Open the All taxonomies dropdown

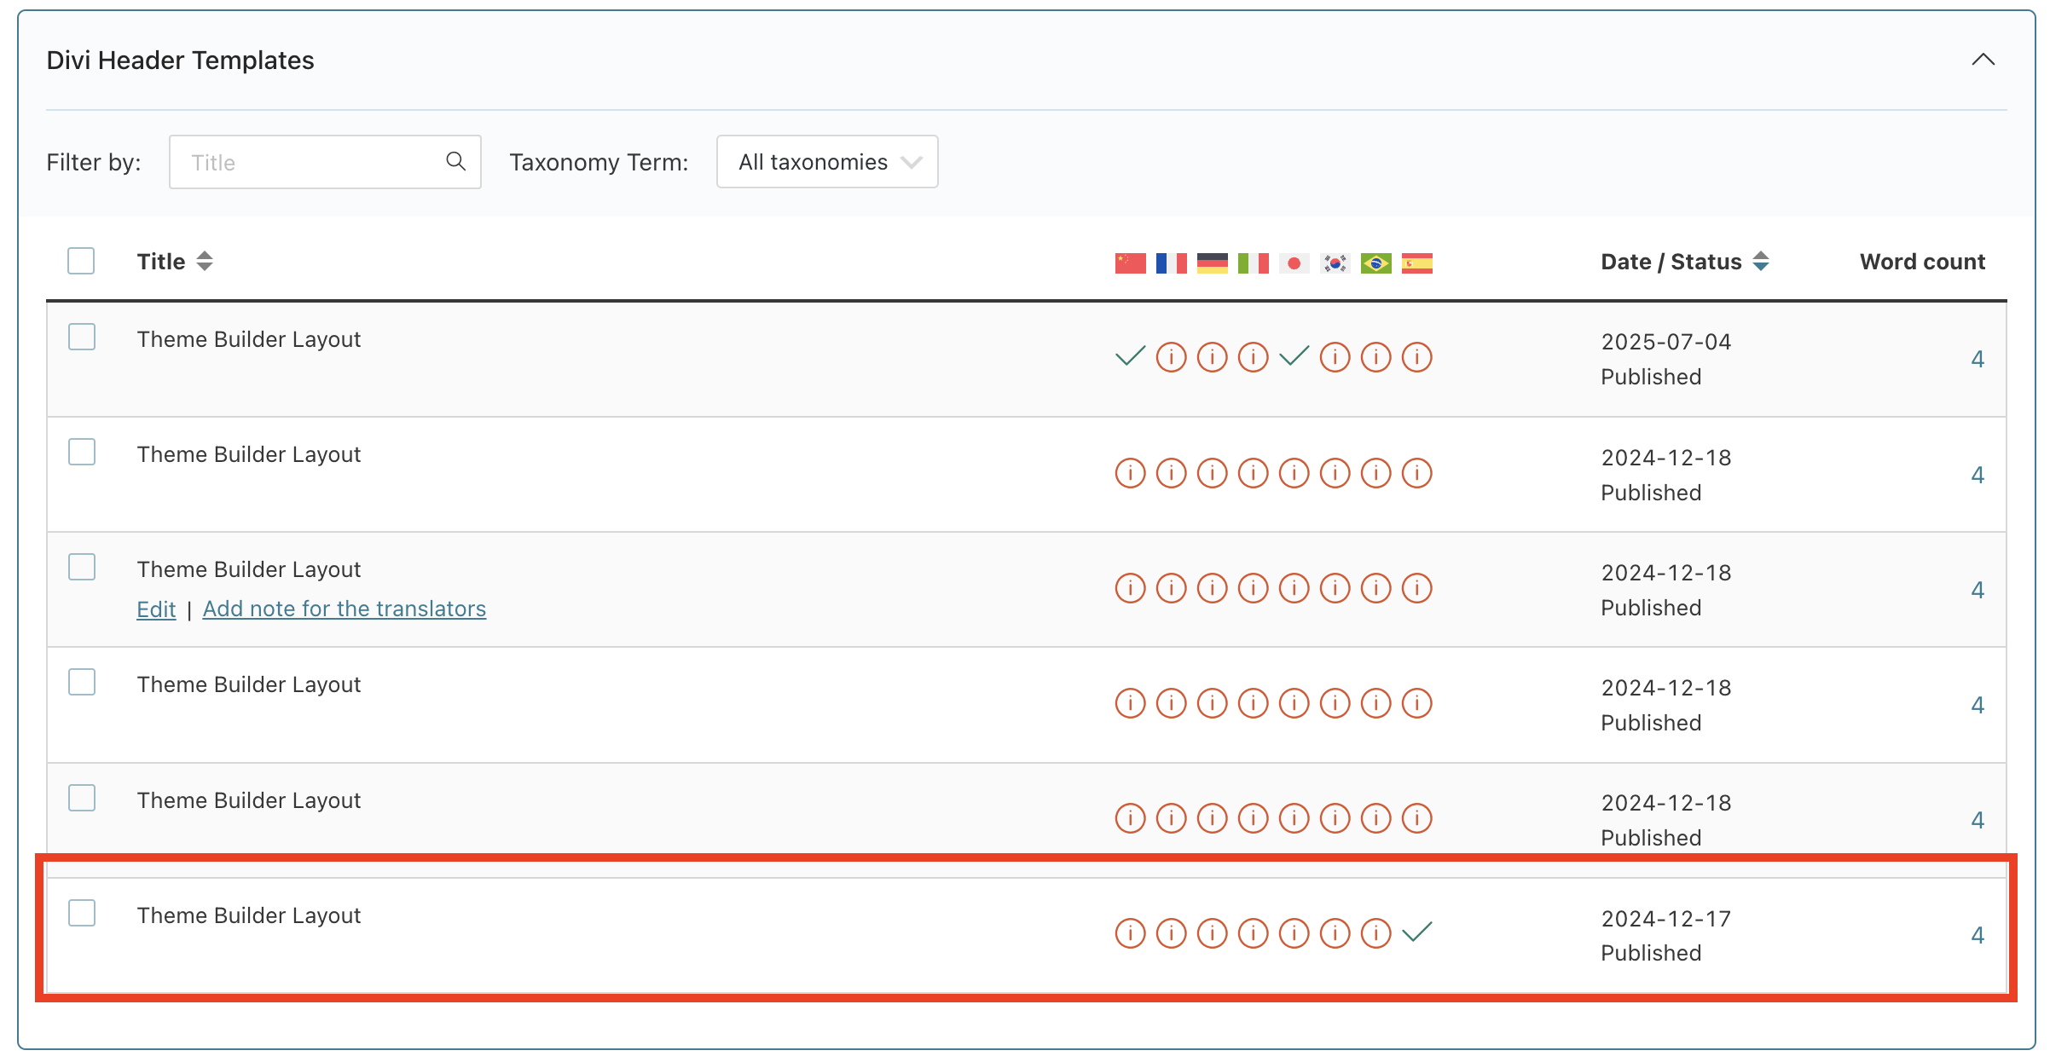(827, 162)
